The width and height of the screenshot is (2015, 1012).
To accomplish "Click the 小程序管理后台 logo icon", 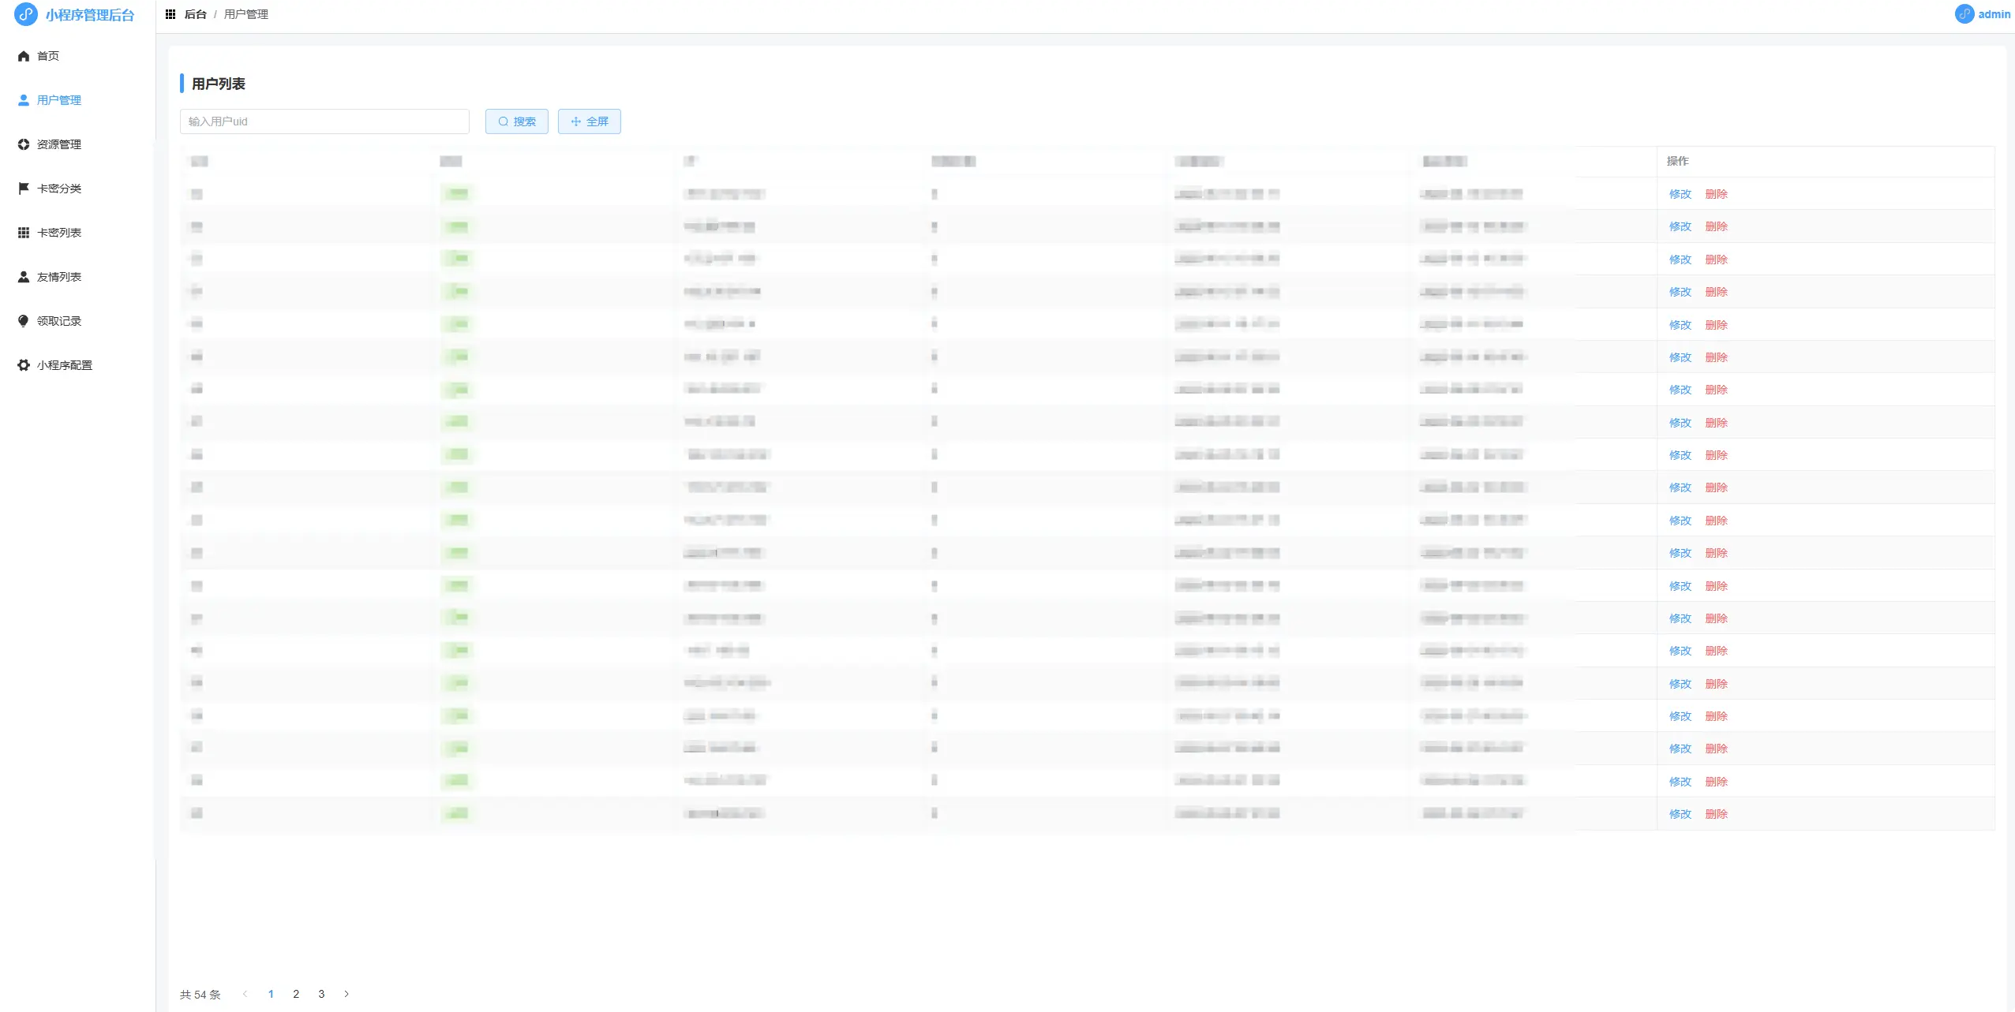I will click(26, 14).
